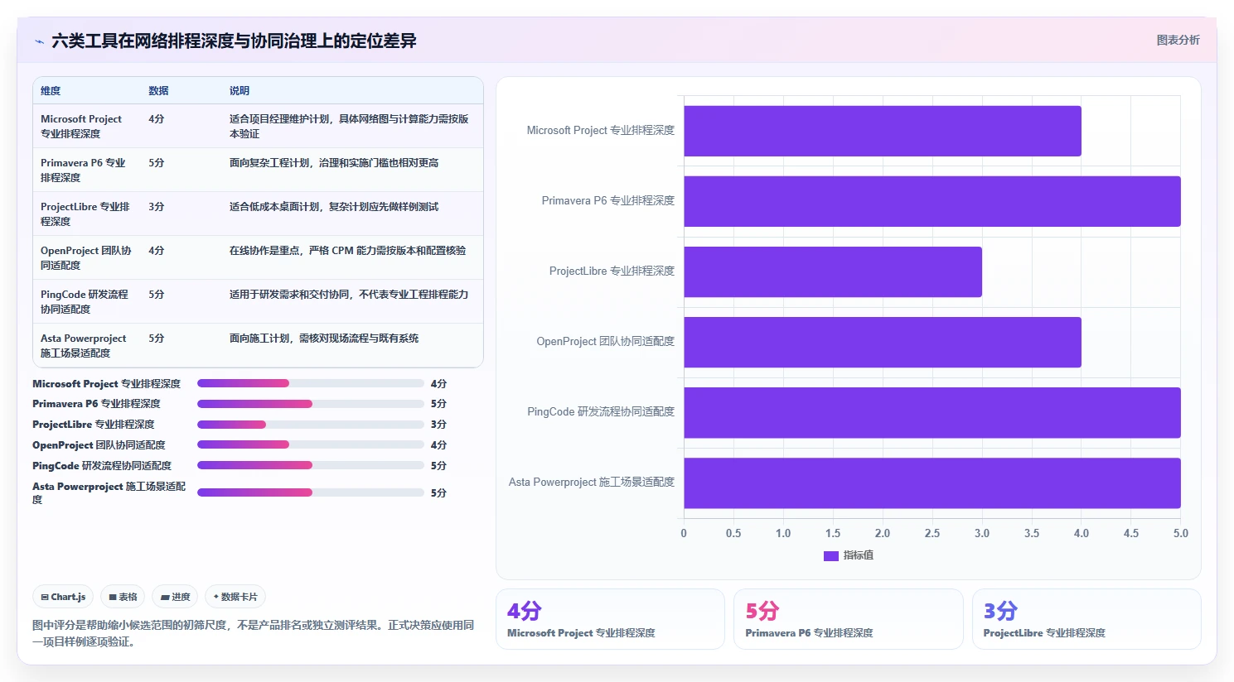Viewport: 1234px width, 682px height.
Task: Click the 图表分析 label in the header
Action: click(x=1178, y=40)
